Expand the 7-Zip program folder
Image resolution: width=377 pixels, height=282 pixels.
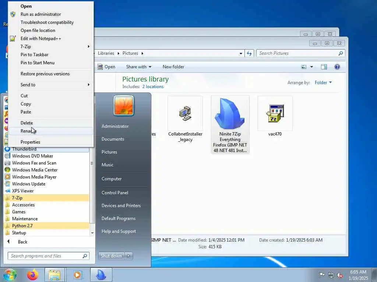tap(46, 198)
